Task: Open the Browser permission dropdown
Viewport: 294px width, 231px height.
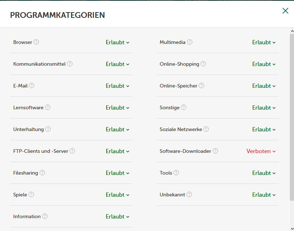Action: pyautogui.click(x=117, y=42)
